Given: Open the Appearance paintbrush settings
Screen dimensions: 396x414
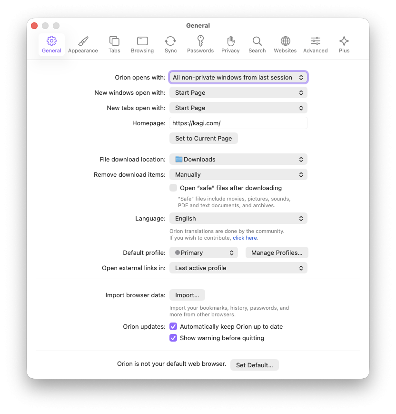Looking at the screenshot, I should point(83,44).
